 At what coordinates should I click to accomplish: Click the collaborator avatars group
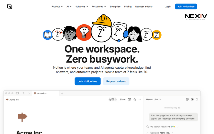point(113,99)
